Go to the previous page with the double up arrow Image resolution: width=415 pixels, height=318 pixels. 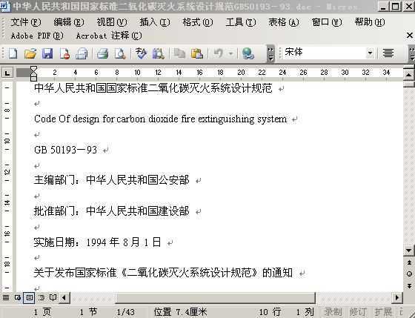point(409,262)
